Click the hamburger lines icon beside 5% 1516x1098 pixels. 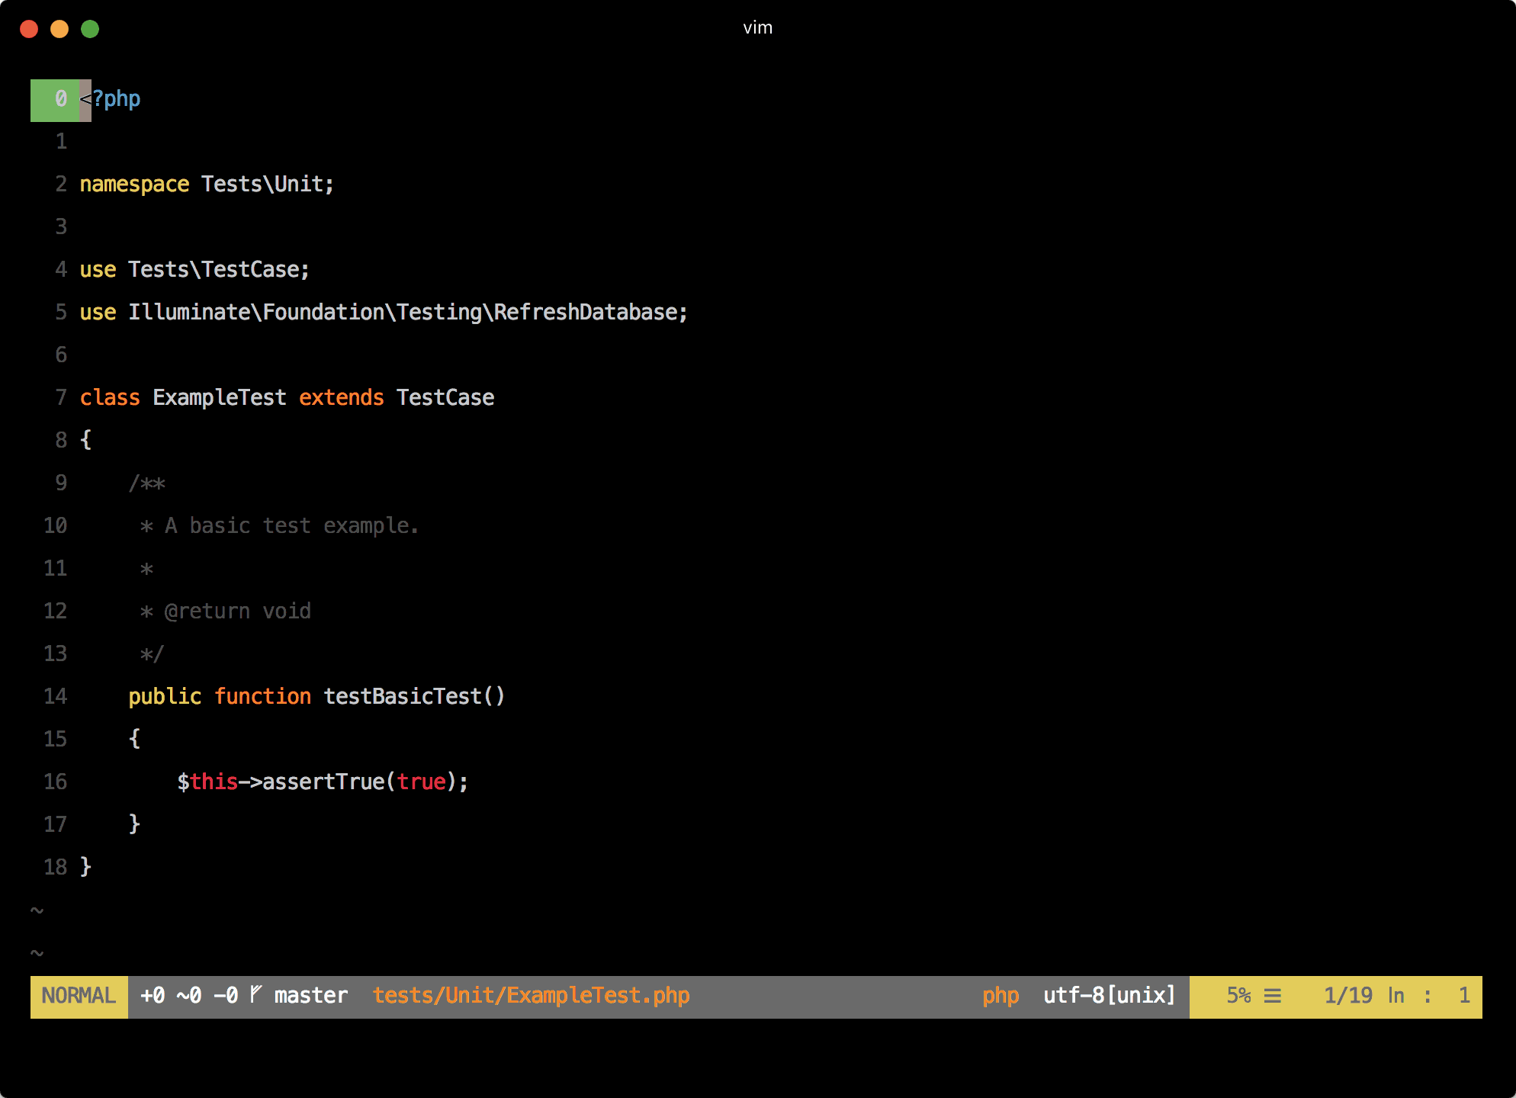(1272, 996)
